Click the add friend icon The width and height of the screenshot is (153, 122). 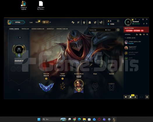(x=137, y=35)
